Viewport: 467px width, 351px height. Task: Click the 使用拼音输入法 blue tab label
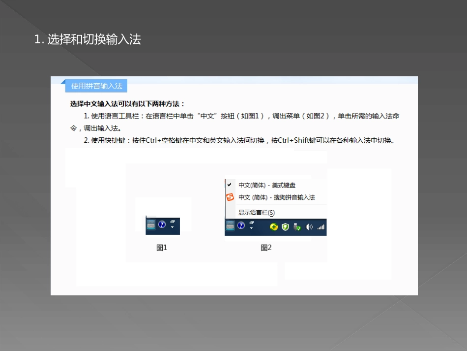(x=96, y=86)
